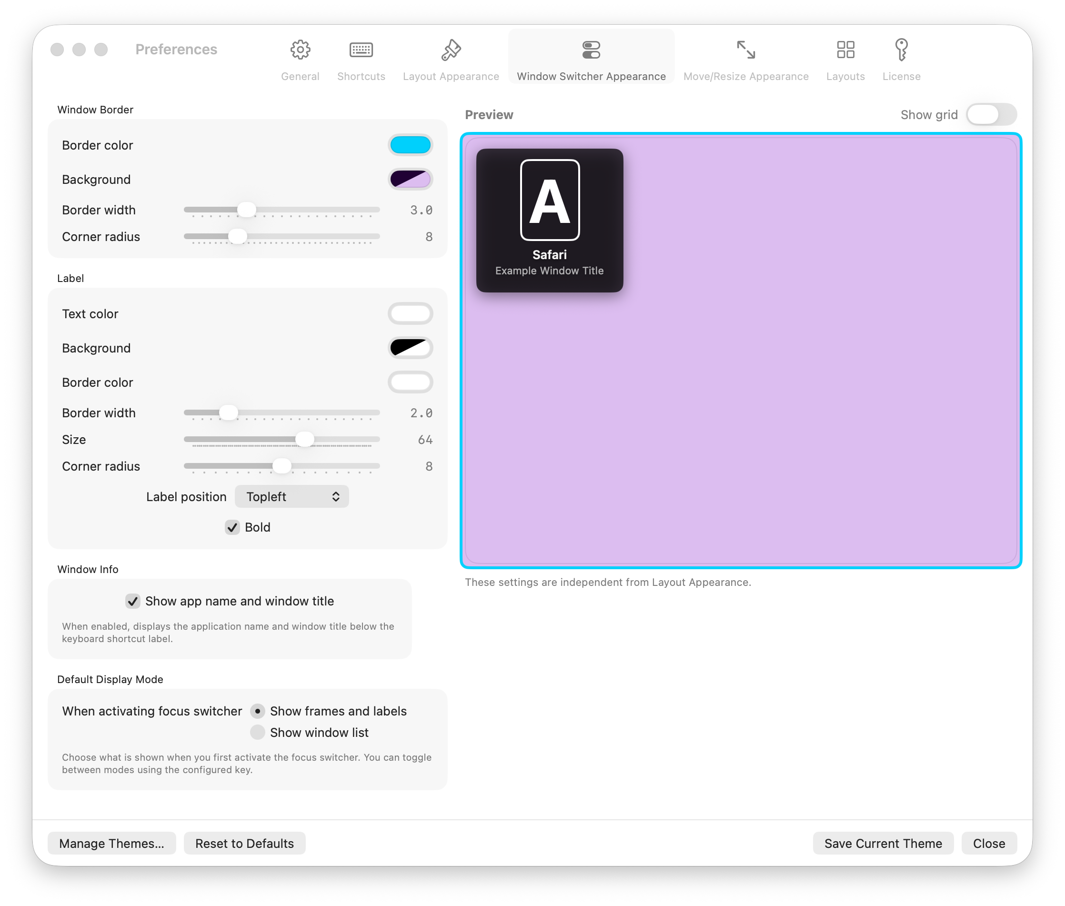Screen dimensions: 1065x906
Task: Toggle the Show grid switch
Action: [x=991, y=114]
